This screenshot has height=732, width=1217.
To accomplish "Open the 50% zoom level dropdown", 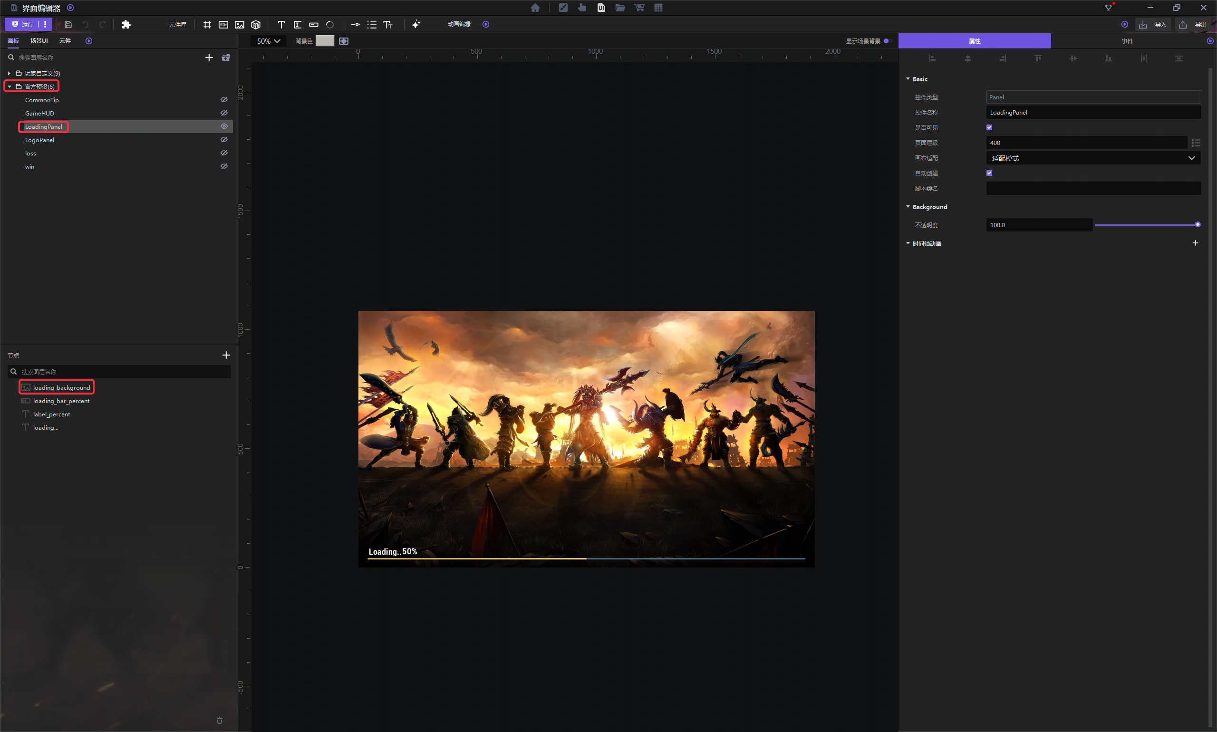I will coord(269,41).
